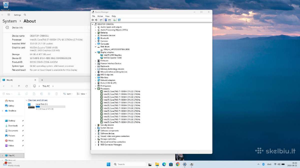Click the Bluetooth icon in system tray
300x168 pixels.
(x=263, y=164)
